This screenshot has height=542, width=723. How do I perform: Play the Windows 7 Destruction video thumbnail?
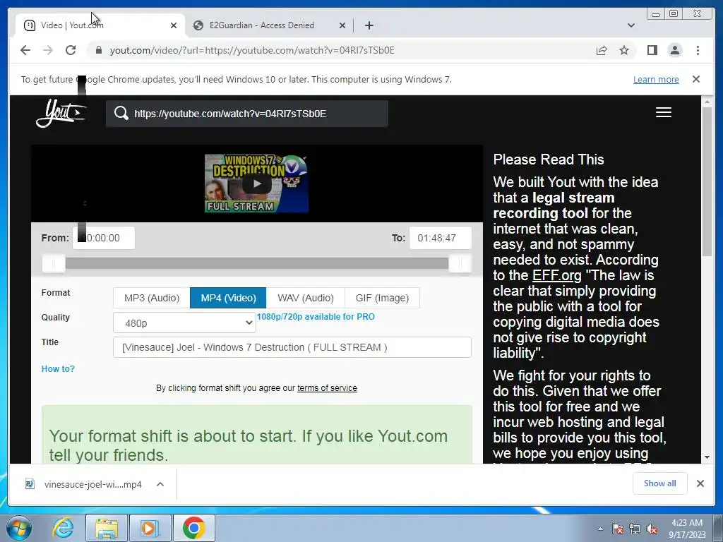pyautogui.click(x=256, y=183)
